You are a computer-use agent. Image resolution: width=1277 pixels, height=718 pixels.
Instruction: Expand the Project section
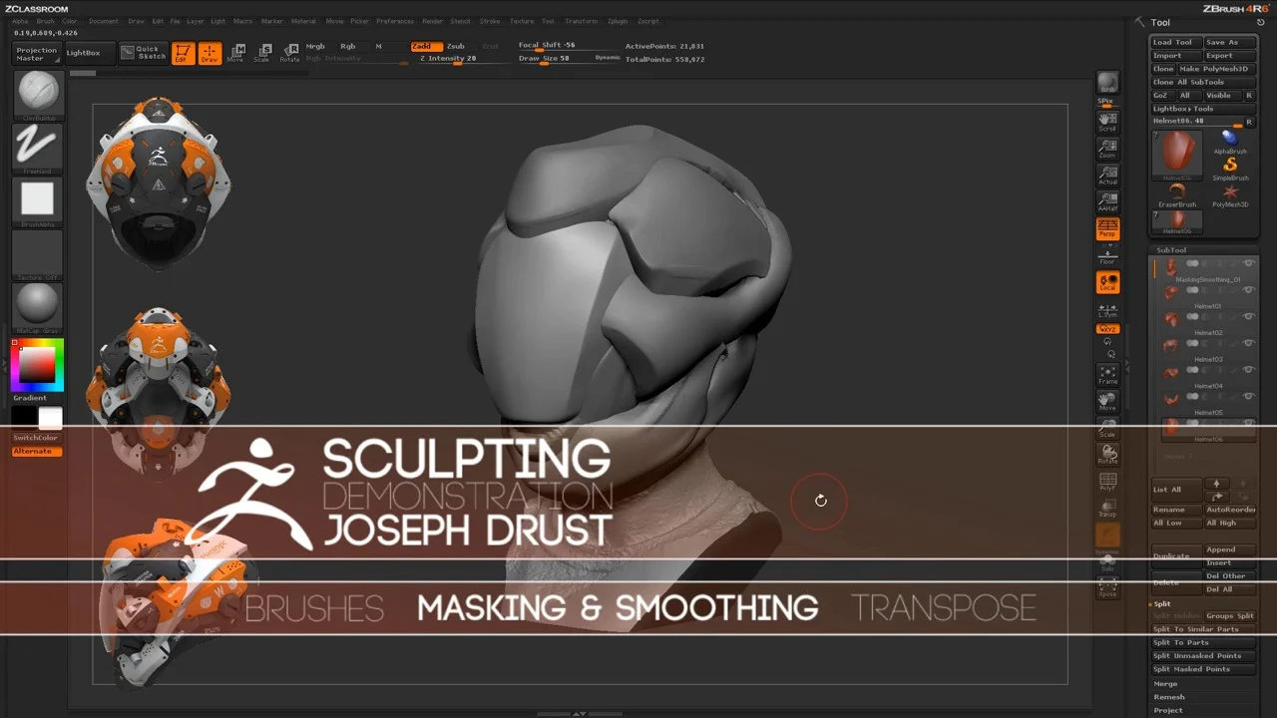pos(1167,710)
